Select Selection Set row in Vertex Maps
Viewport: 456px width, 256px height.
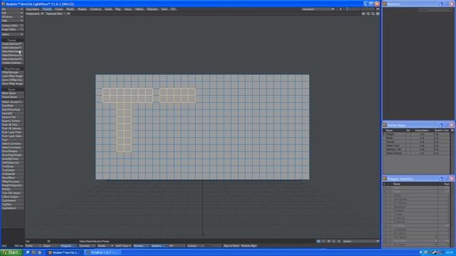[x=416, y=149]
